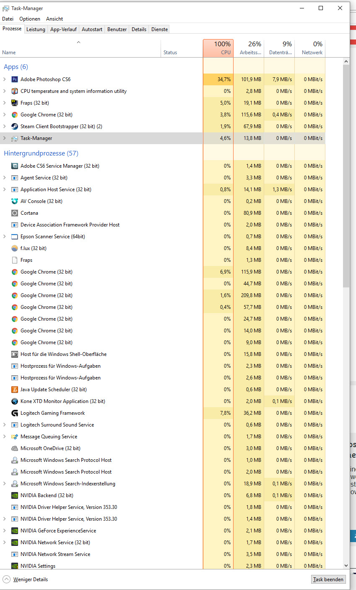Sort by the Datenträger column header
Image resolution: width=356 pixels, height=590 pixels.
279,48
